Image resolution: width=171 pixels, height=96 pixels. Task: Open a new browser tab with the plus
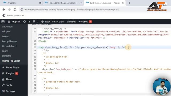tap(129, 3)
